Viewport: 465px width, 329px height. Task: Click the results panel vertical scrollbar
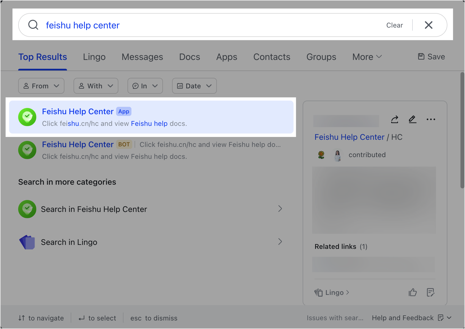(462, 131)
